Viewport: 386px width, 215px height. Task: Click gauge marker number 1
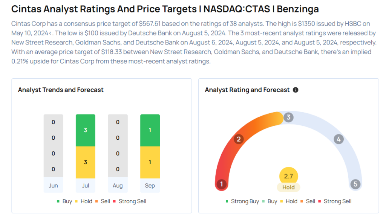coord(222,184)
